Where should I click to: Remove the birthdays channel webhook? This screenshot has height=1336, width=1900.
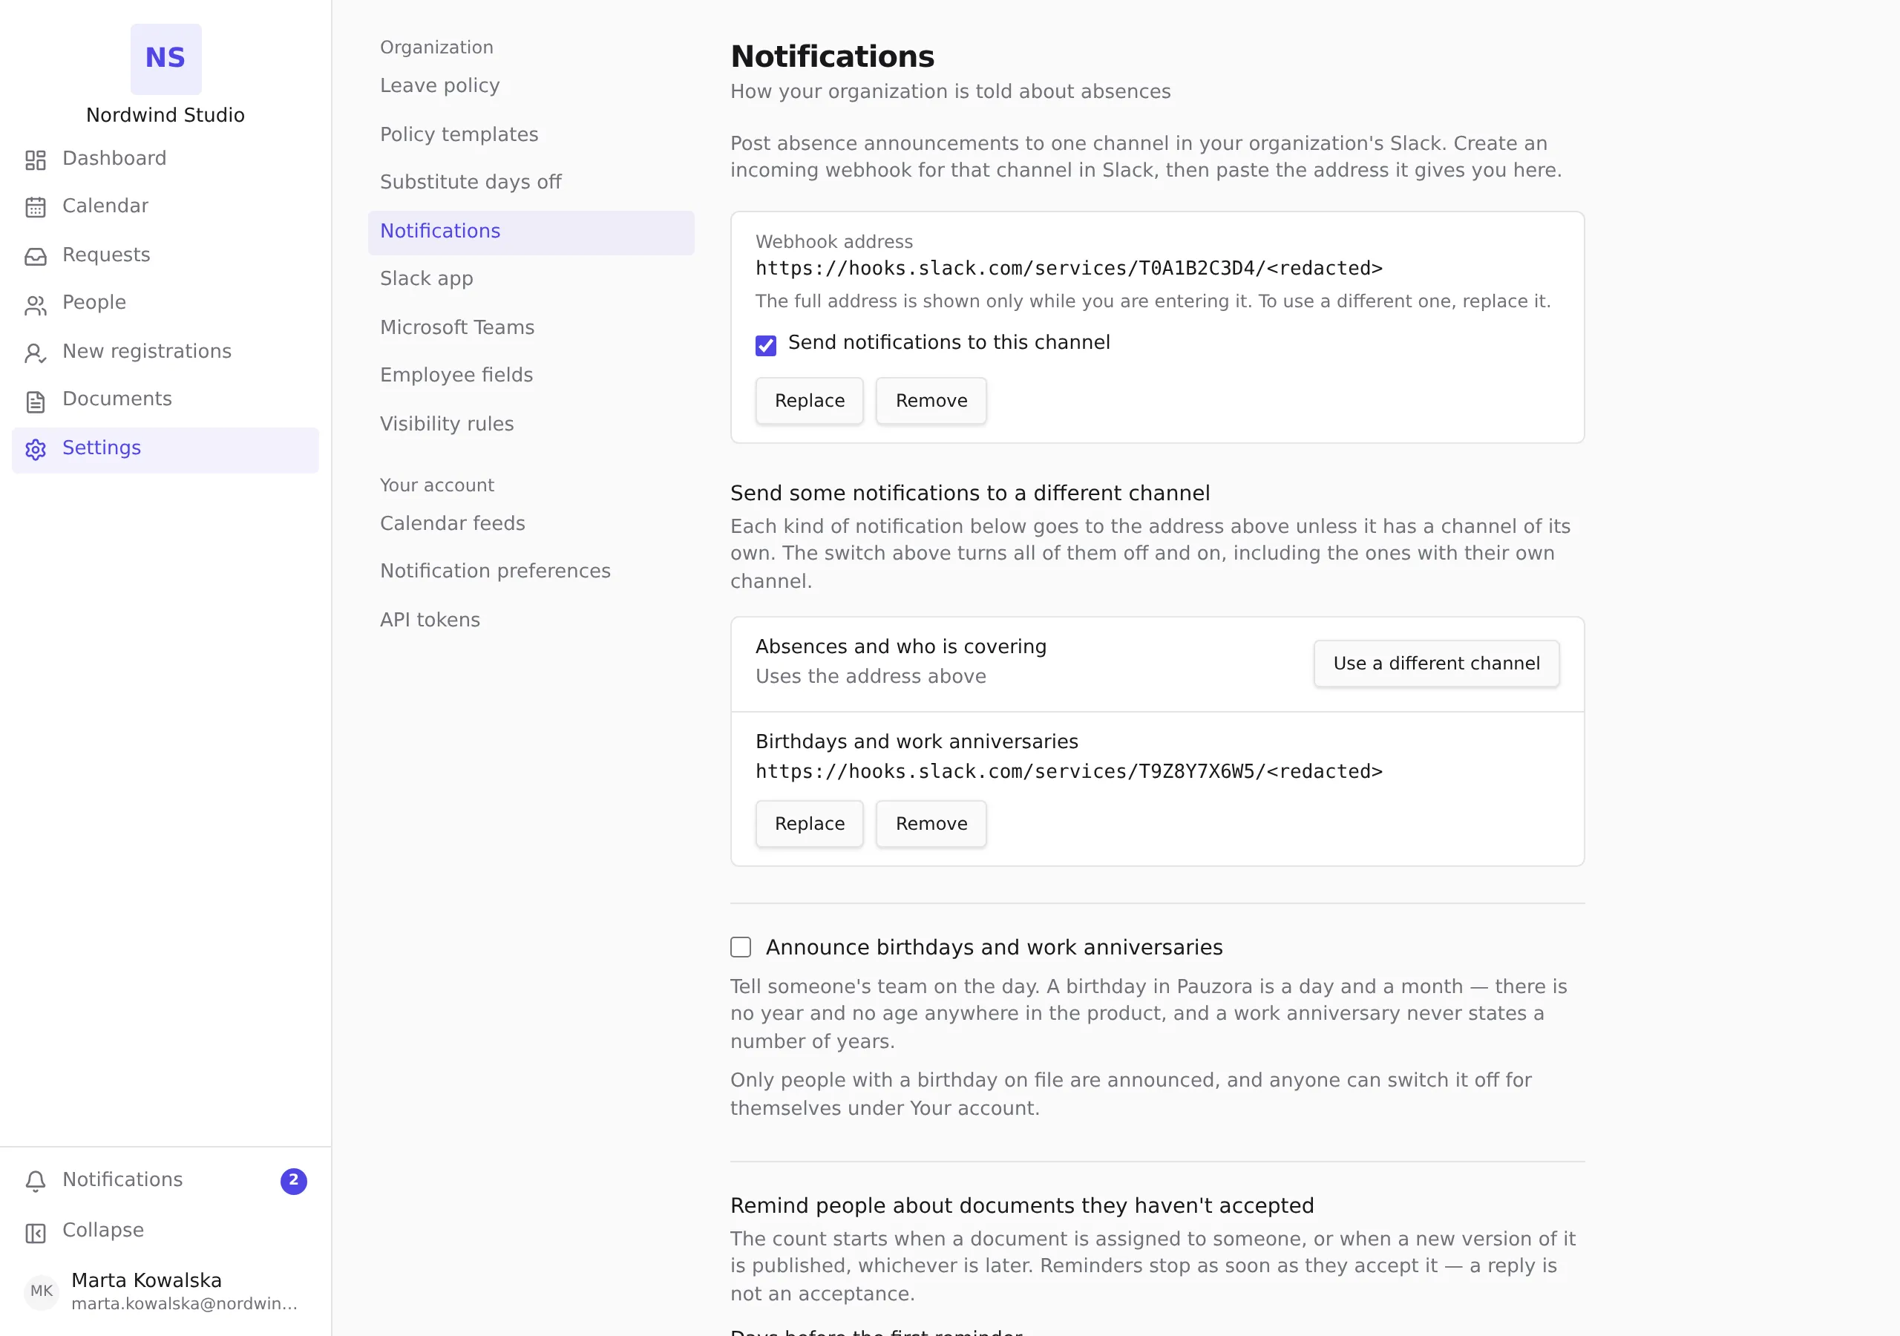pyautogui.click(x=931, y=824)
